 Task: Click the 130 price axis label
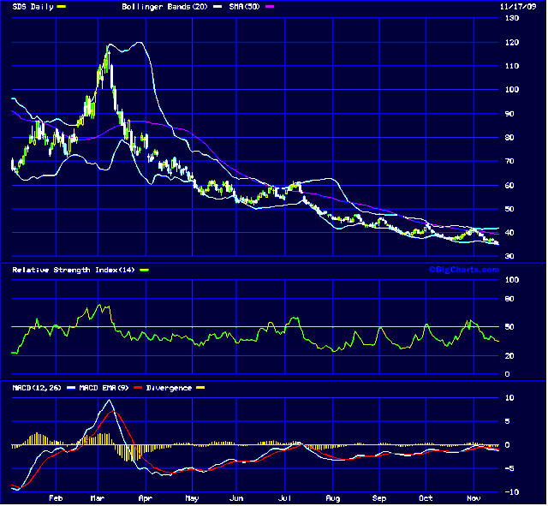pyautogui.click(x=514, y=18)
